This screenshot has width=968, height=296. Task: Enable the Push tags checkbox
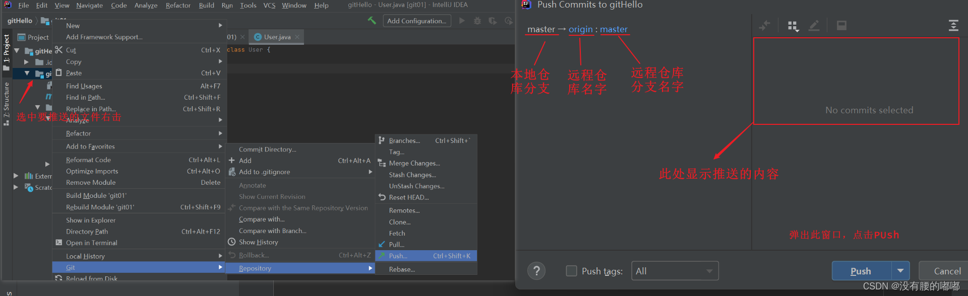click(571, 271)
